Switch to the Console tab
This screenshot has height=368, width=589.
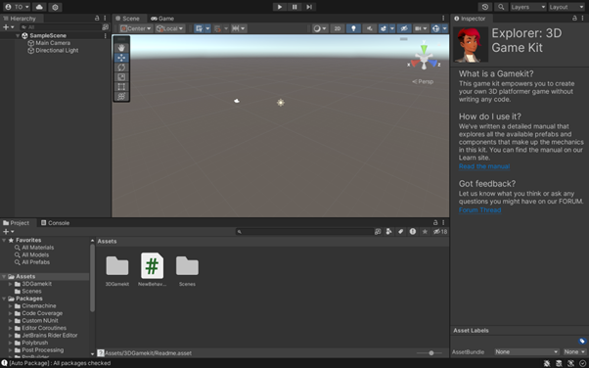point(55,223)
